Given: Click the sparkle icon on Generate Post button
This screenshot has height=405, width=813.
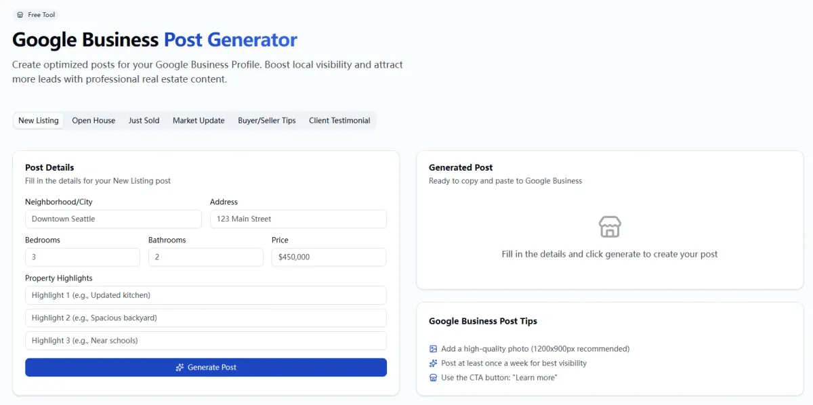Looking at the screenshot, I should (x=180, y=367).
